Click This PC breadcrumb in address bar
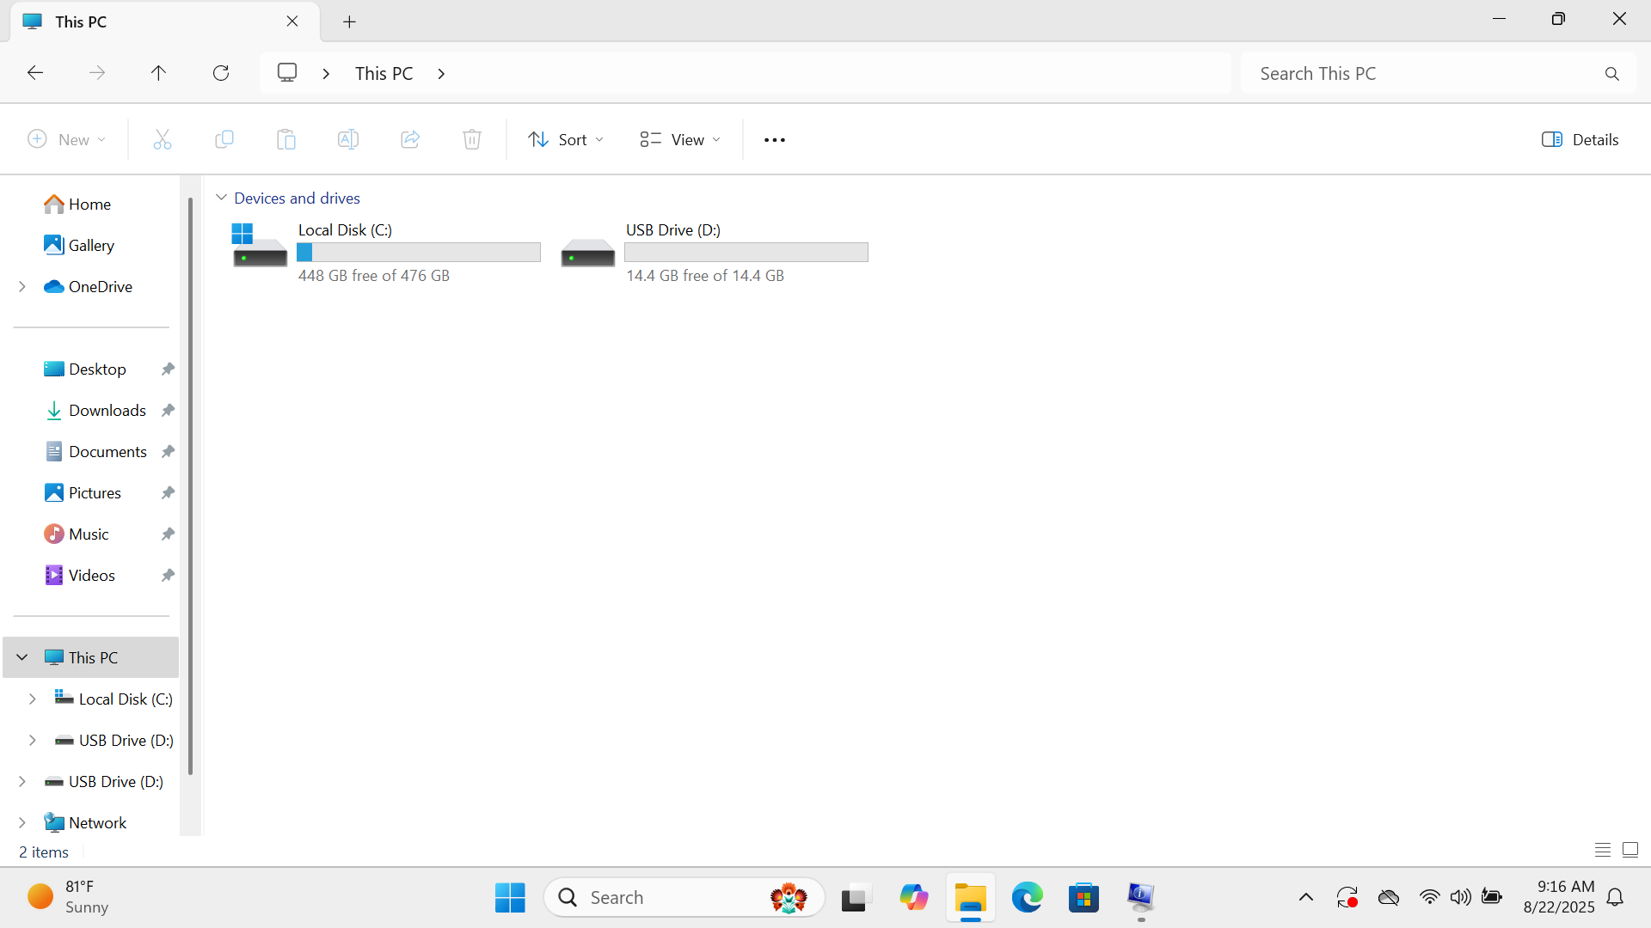 [384, 74]
